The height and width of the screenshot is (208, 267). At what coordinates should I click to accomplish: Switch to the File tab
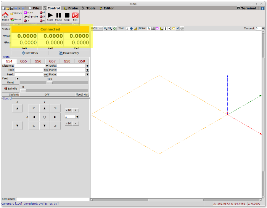[34, 8]
